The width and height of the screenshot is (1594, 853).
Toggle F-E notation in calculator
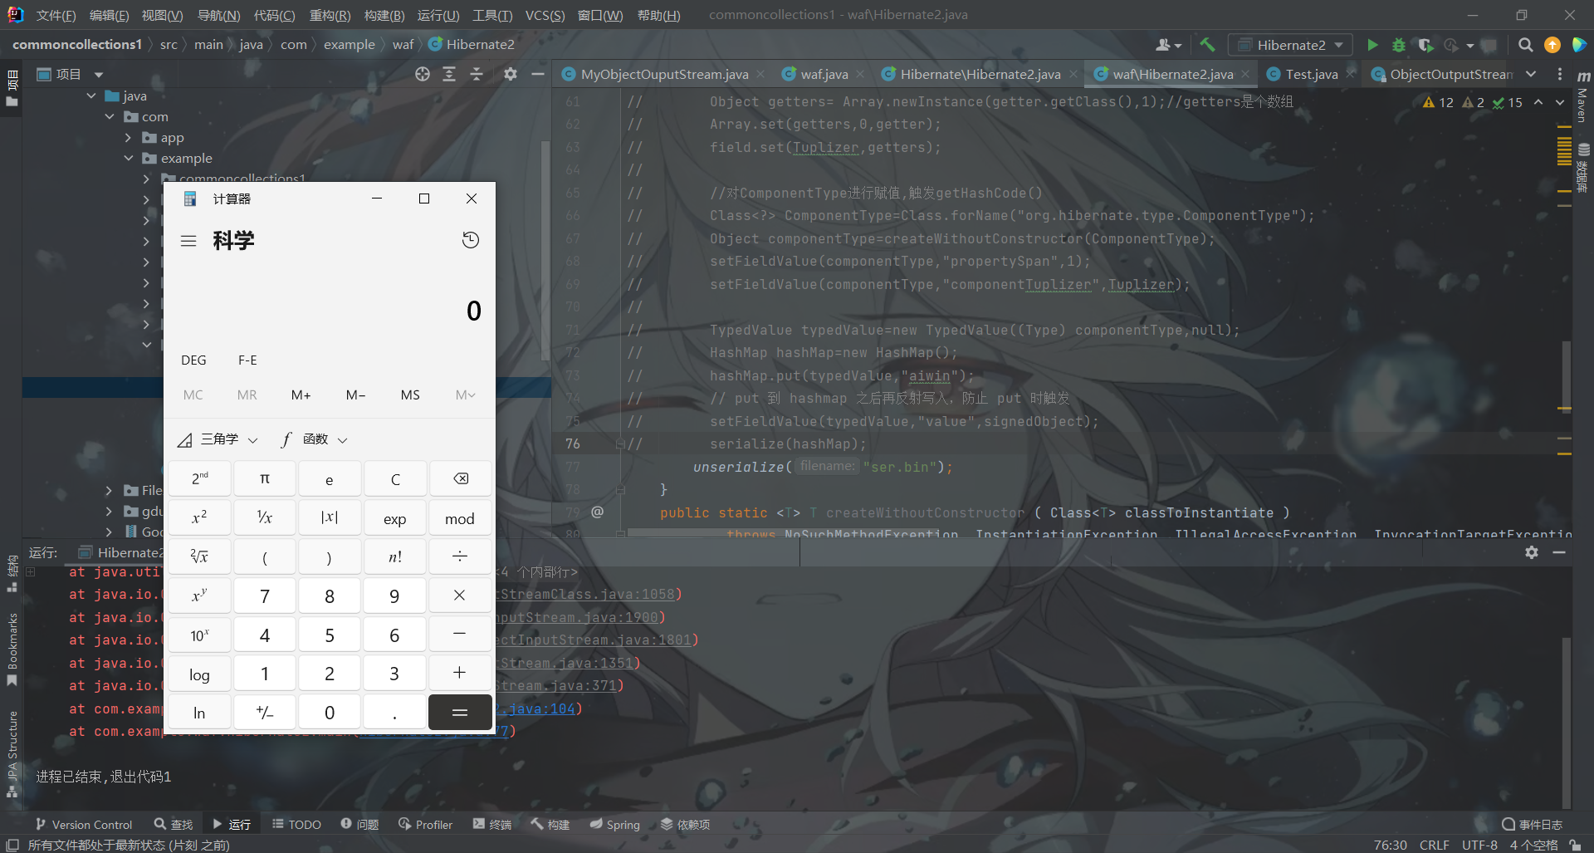point(247,360)
